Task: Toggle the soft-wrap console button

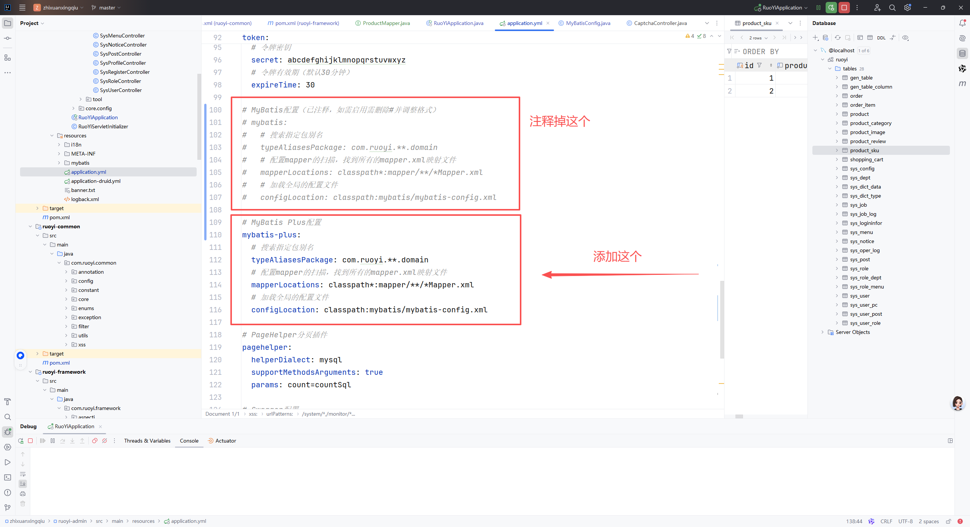Action: tap(23, 474)
